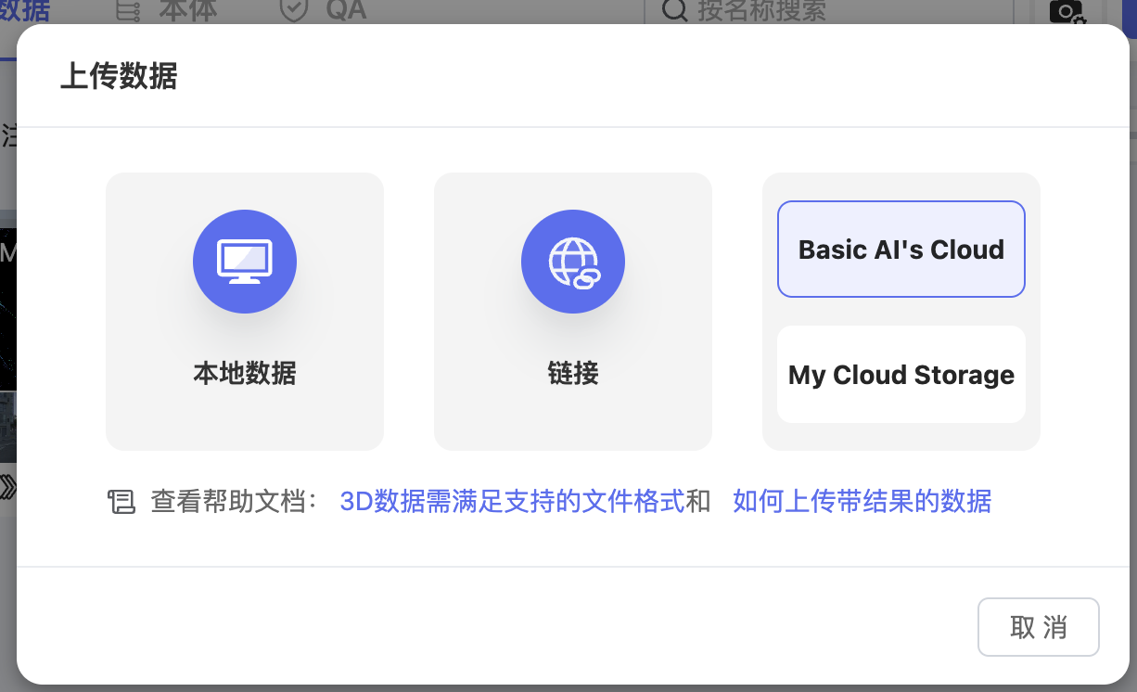
Task: Select the 本地数据 monitor icon
Action: (245, 262)
